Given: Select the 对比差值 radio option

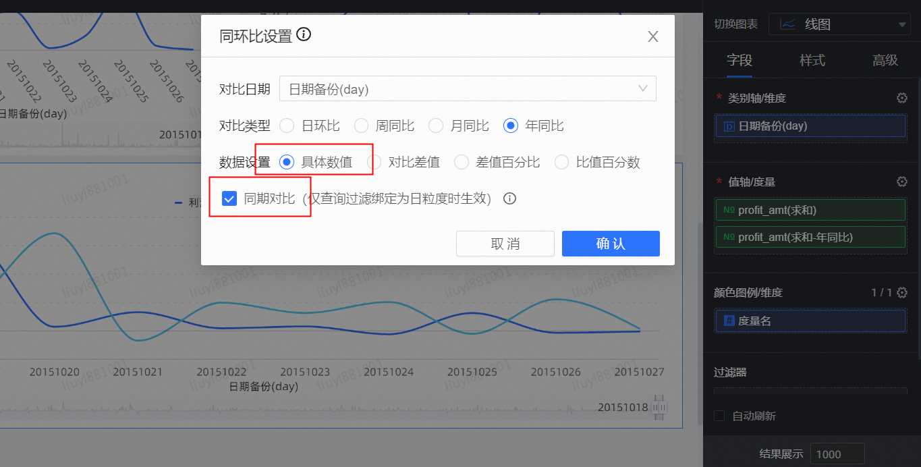Looking at the screenshot, I should pos(374,162).
